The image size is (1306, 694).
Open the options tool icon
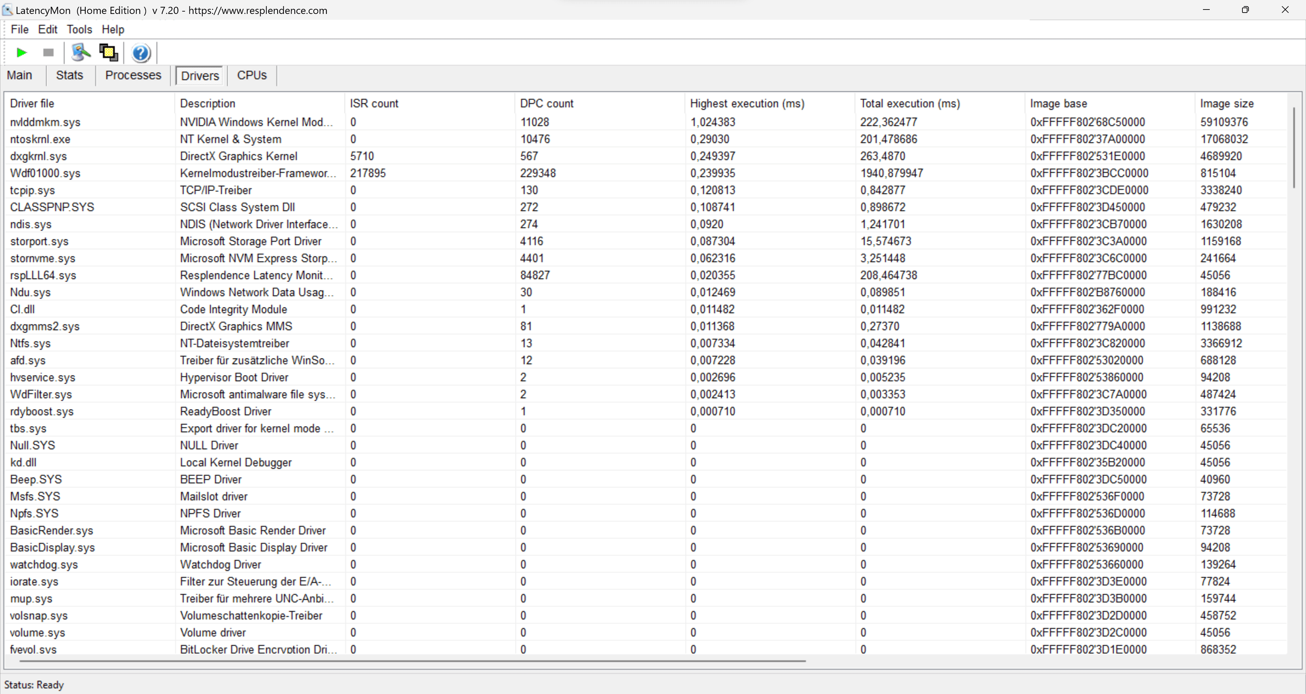tap(81, 52)
